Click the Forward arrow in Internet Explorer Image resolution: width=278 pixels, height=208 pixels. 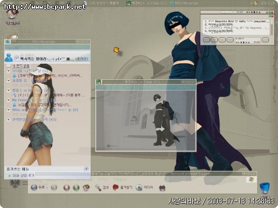[x=54, y=187]
